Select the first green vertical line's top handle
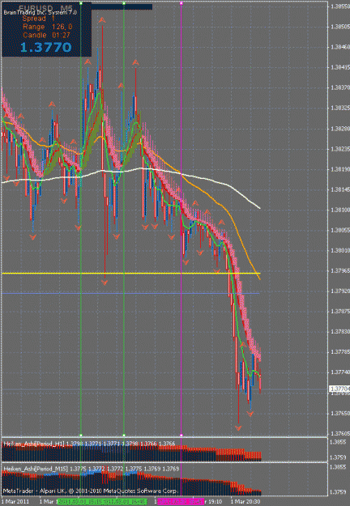The height and width of the screenshot is (506, 350). pos(81,3)
